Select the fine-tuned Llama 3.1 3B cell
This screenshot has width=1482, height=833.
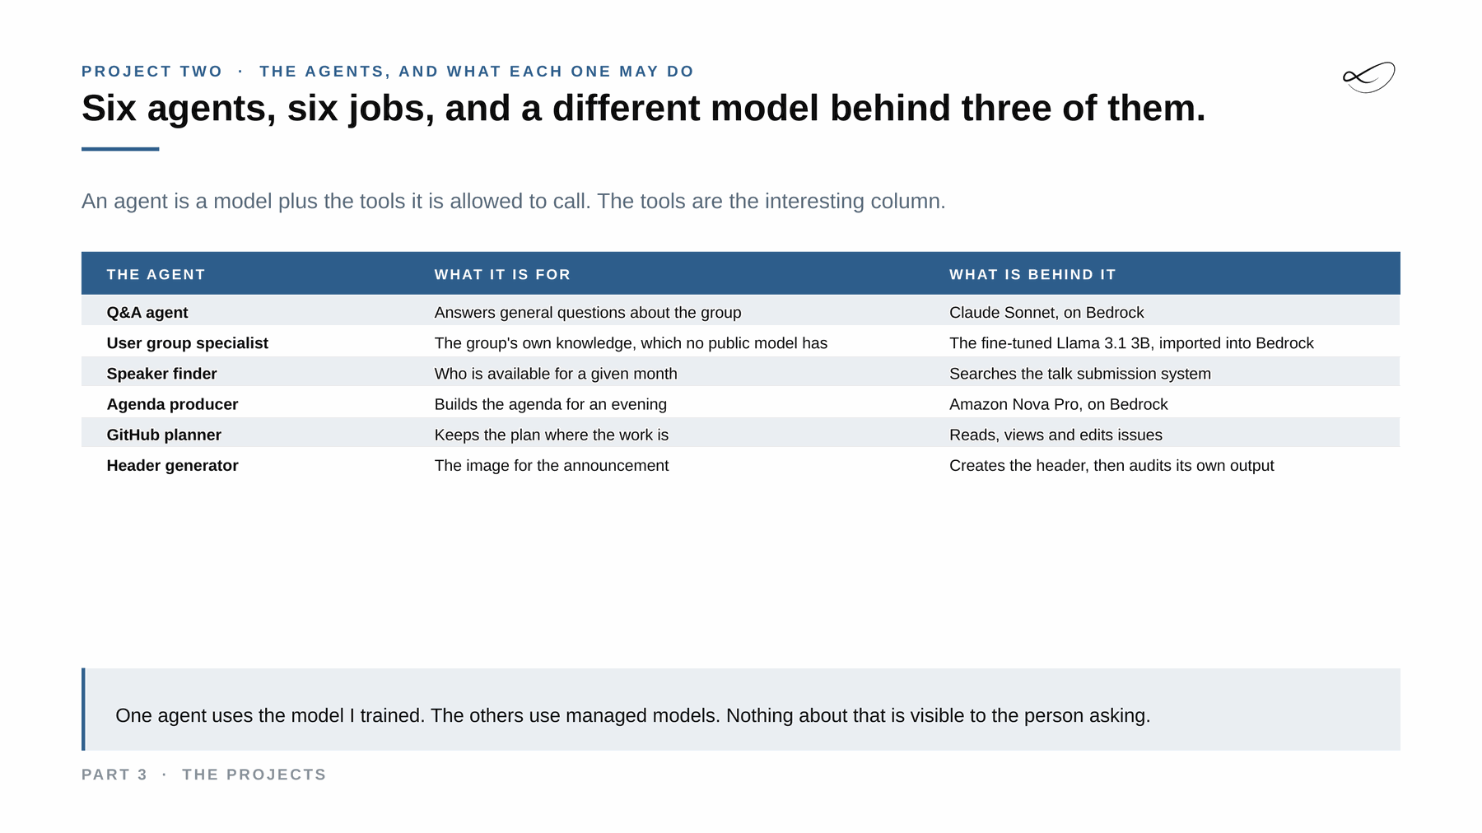click(1131, 343)
